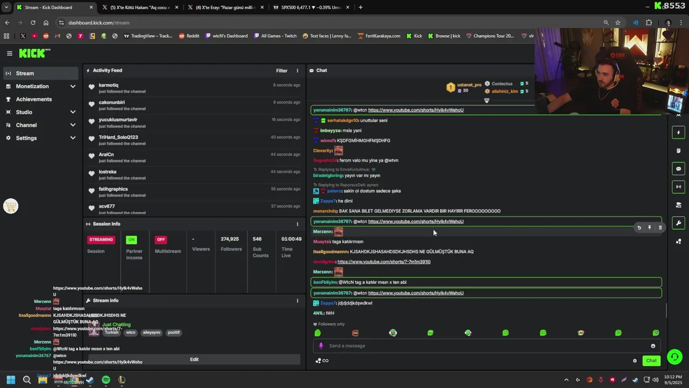Open the Kick hamburger menu
This screenshot has width=689, height=388.
click(x=9, y=53)
